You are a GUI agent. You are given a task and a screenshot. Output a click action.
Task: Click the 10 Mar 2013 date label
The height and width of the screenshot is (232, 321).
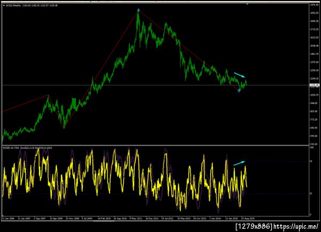184,219
